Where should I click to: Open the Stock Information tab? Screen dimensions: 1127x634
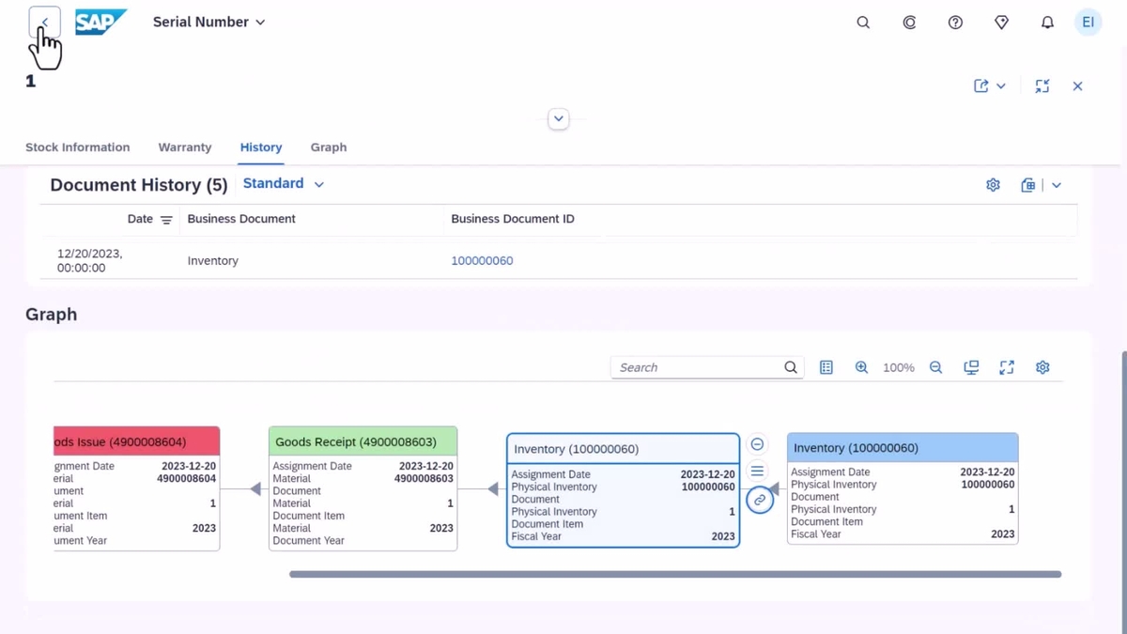[78, 147]
